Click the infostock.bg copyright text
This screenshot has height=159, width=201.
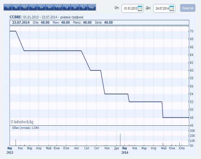coord(22,122)
